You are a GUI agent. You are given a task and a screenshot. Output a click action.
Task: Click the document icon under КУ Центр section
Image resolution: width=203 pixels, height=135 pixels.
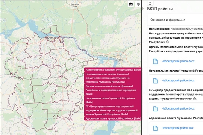tap(155, 109)
